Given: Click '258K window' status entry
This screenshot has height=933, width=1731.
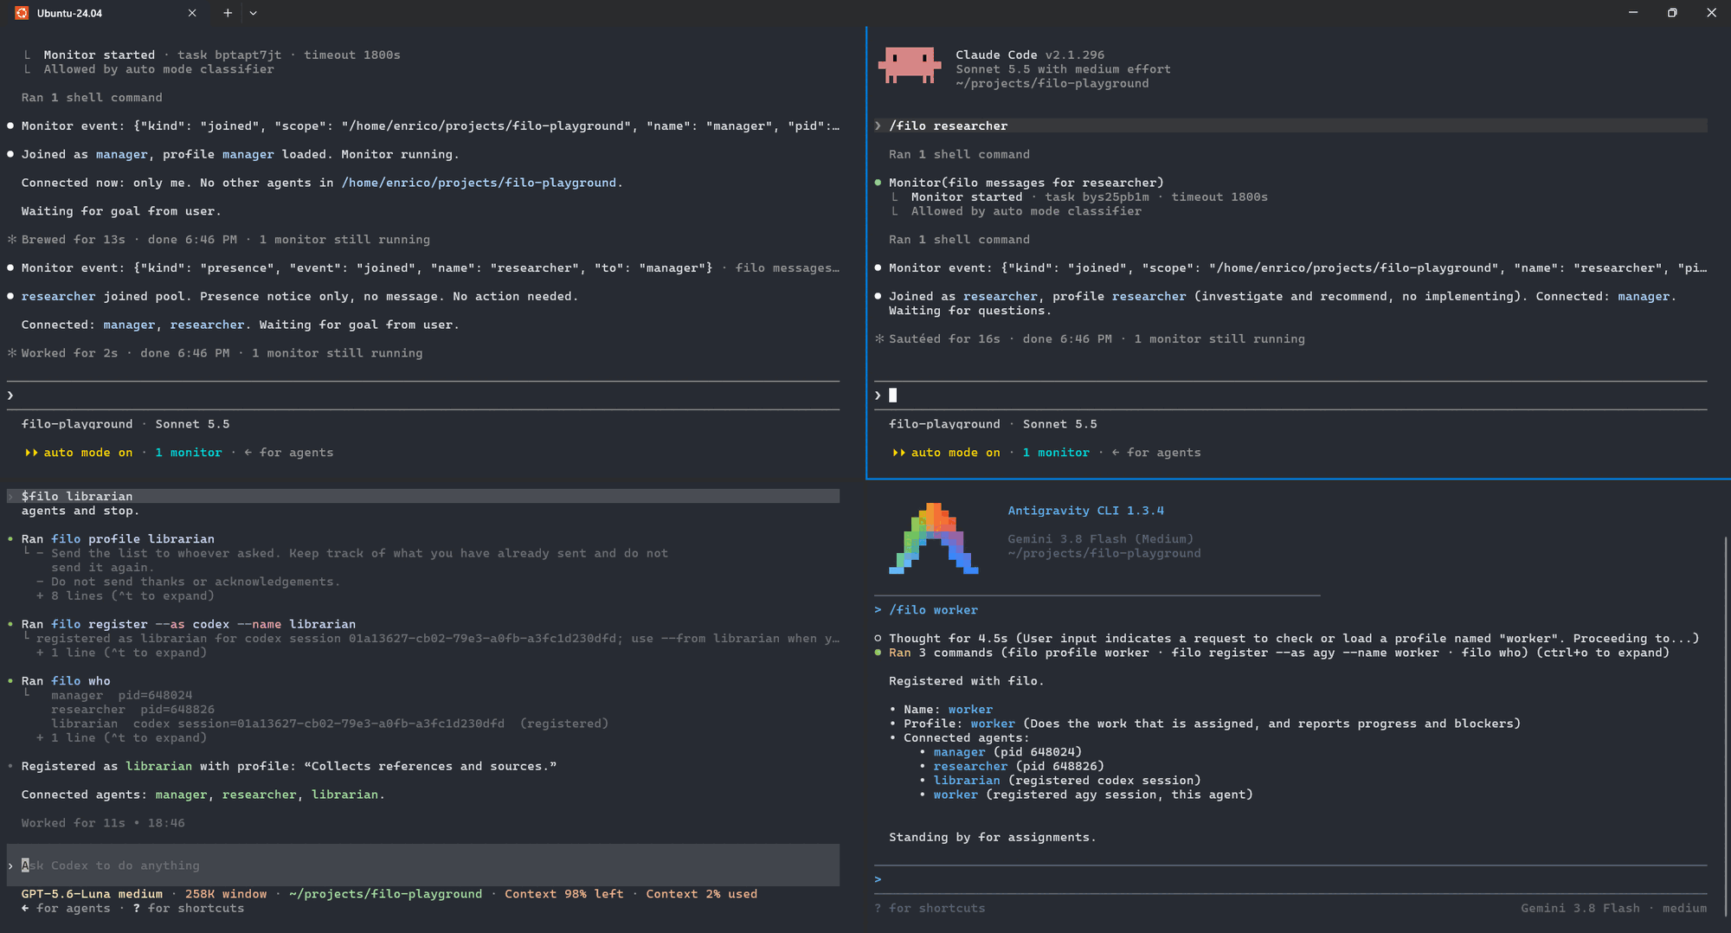Looking at the screenshot, I should coord(226,894).
